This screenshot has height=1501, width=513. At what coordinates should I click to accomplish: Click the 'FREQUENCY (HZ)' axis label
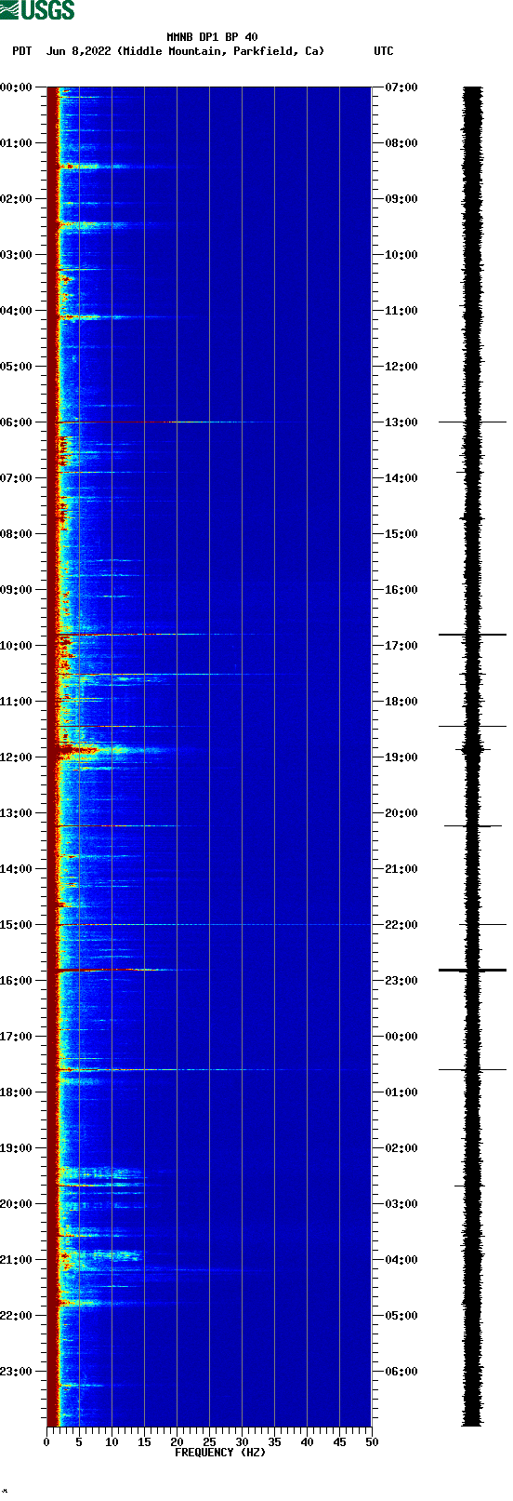218,1453
